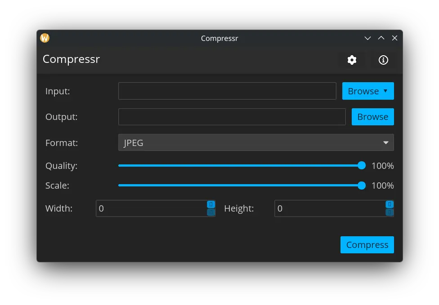Increase Width with the up stepper

pos(211,204)
